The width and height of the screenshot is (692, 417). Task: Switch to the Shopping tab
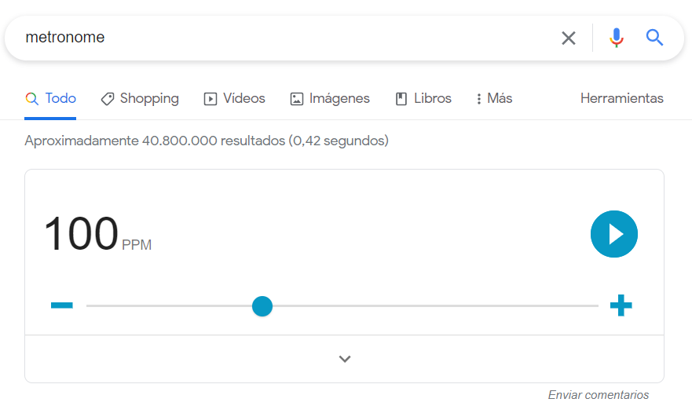click(x=140, y=99)
